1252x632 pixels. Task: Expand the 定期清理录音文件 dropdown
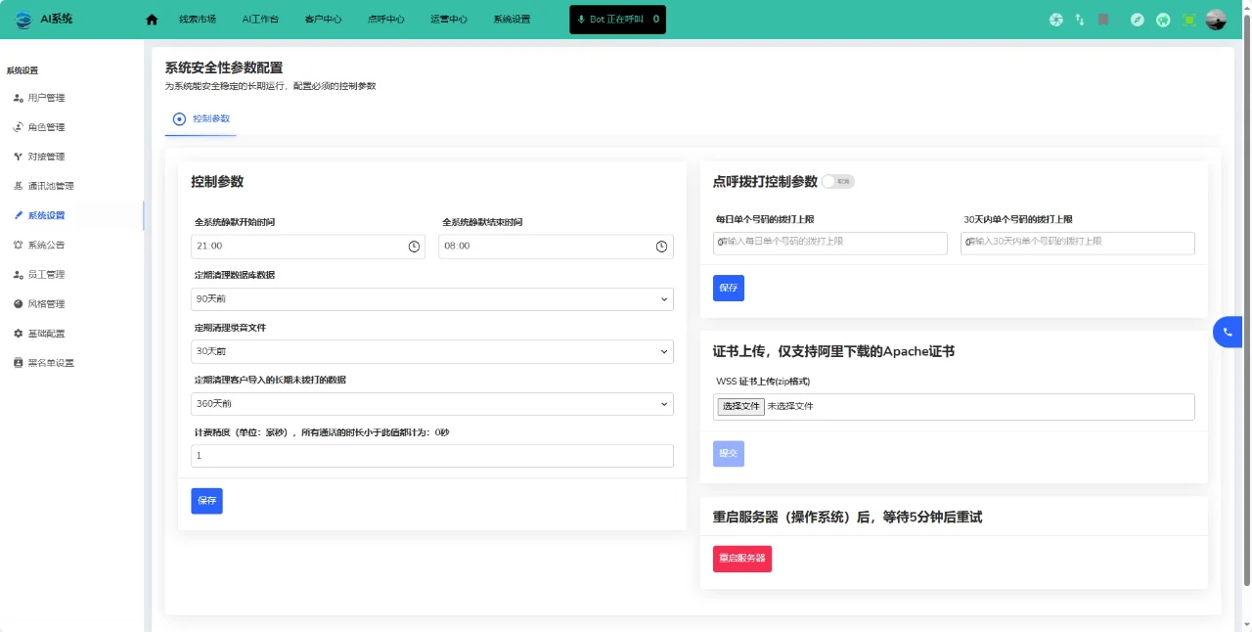pyautogui.click(x=431, y=351)
